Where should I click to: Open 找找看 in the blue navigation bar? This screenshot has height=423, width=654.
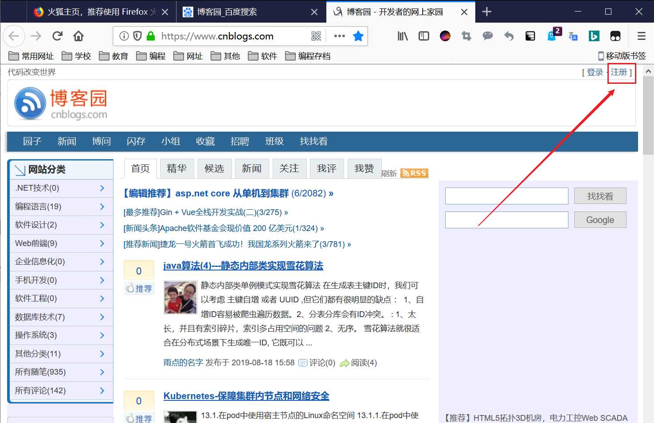313,141
